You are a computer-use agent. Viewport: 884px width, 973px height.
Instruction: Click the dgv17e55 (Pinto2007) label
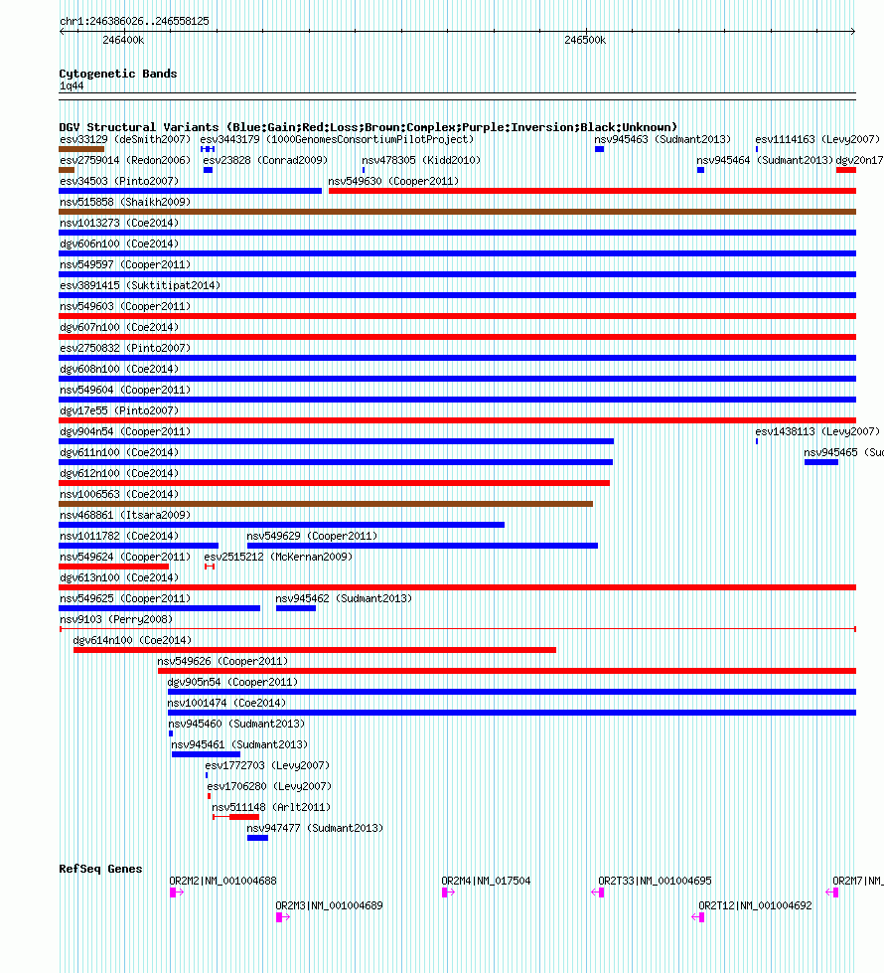pyautogui.click(x=119, y=410)
